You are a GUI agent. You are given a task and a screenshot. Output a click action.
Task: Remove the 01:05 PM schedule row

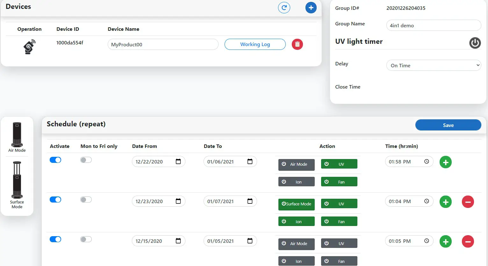[468, 242]
